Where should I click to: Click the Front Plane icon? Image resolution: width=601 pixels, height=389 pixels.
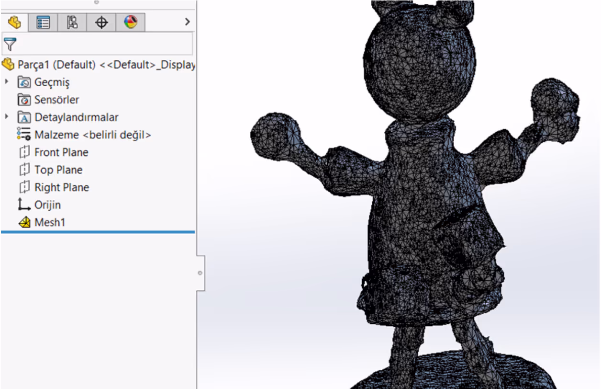(24, 152)
